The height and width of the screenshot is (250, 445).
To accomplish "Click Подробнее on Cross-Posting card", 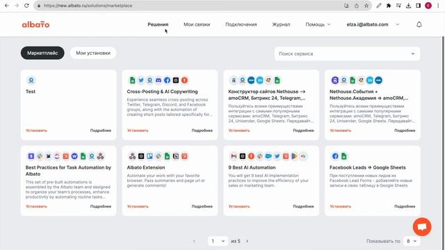I will (202, 131).
